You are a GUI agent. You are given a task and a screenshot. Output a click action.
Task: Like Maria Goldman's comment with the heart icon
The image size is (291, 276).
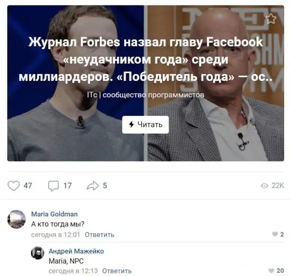click(275, 234)
